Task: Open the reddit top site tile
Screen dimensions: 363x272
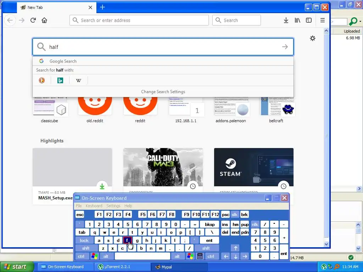Action: (140, 110)
